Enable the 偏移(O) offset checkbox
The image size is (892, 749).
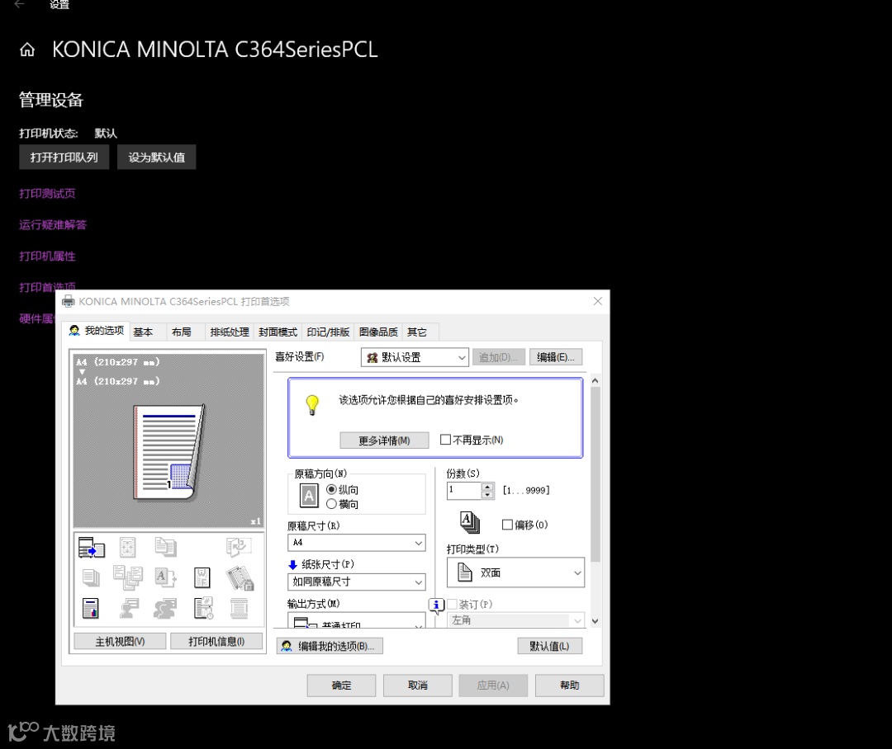[507, 525]
